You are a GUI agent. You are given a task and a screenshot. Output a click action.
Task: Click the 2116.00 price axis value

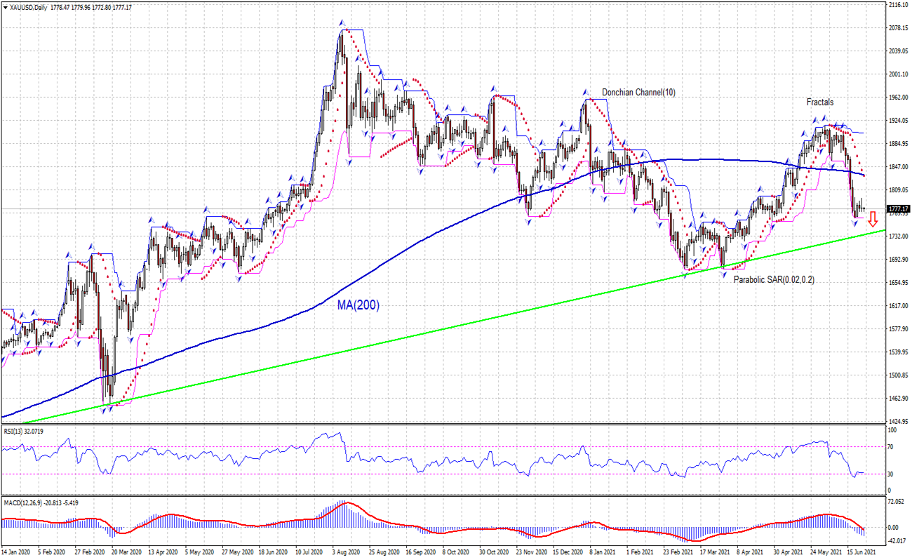[898, 5]
